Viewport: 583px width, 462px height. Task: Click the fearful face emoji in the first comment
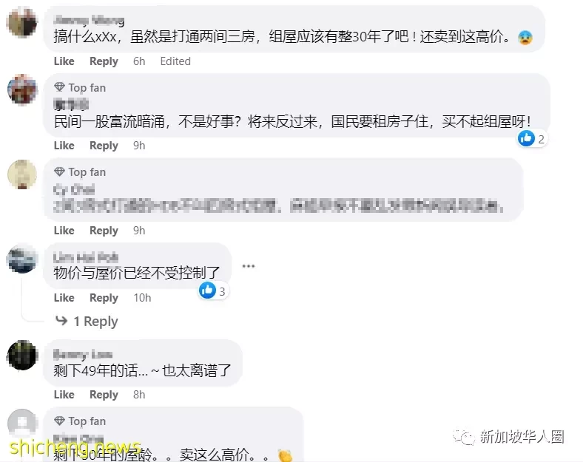point(525,38)
